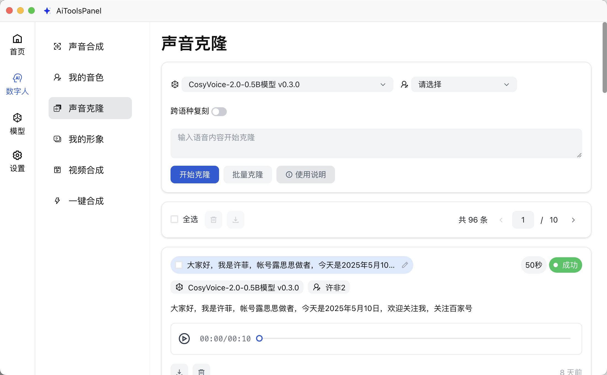Toggle the 跨语种复刻 switch

coord(219,112)
